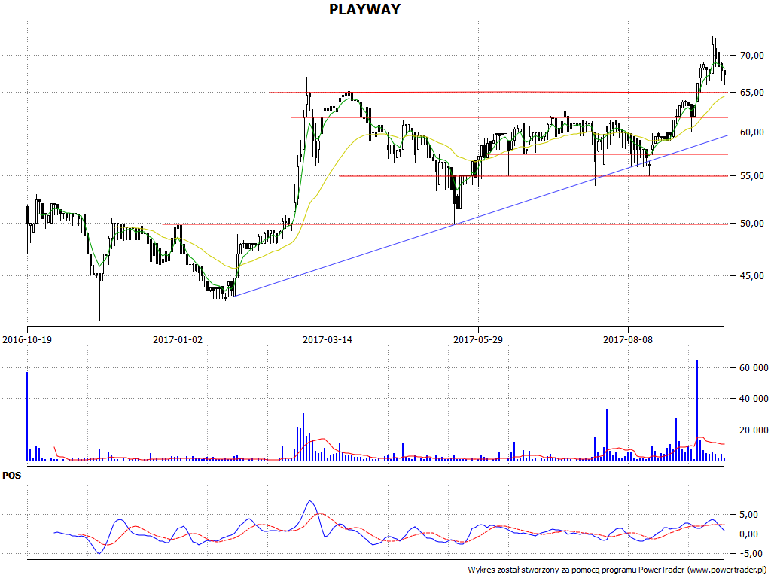Click the PowerTrader credit text at bottom
771x578 pixels.
[617, 570]
